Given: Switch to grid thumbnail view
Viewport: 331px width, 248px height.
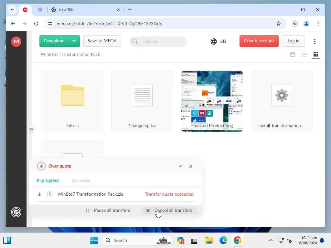Looking at the screenshot, I should (x=315, y=55).
